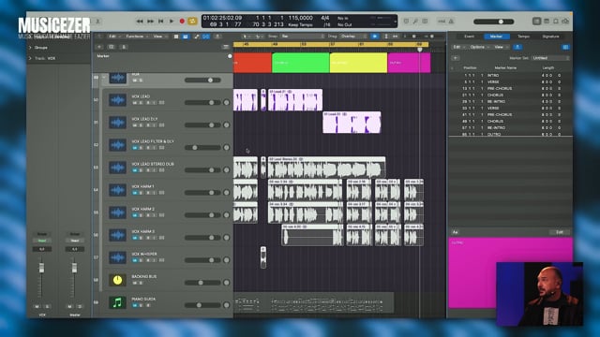Toggle the yellow Cycle mode button
The image size is (600, 337).
(192, 22)
